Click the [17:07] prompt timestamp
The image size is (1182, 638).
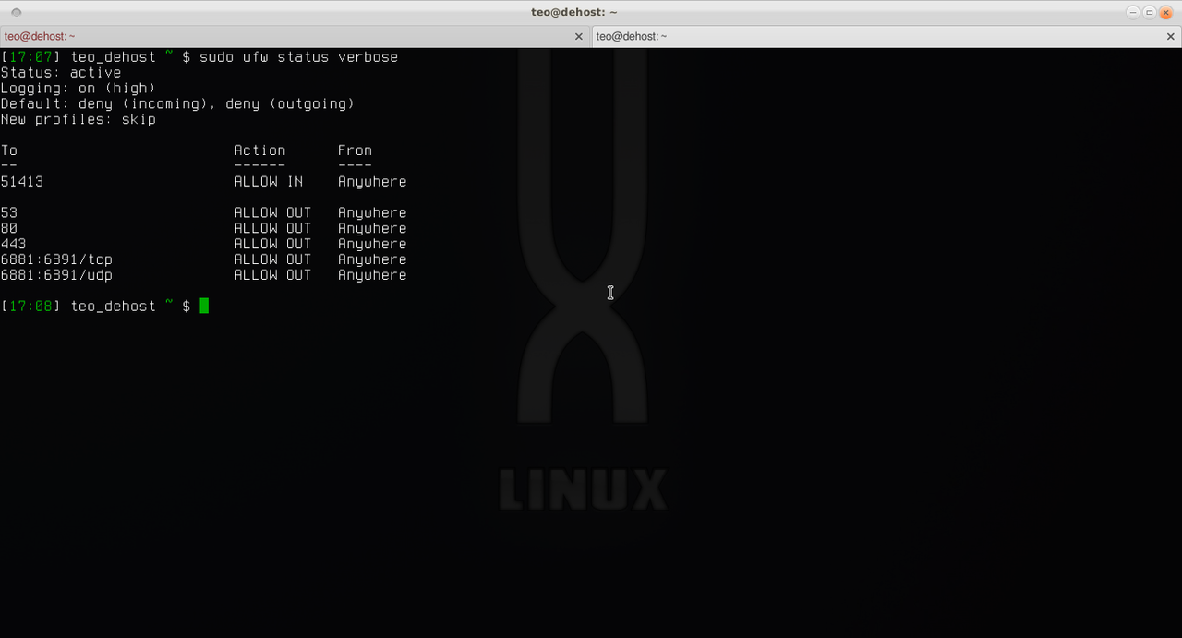point(30,57)
